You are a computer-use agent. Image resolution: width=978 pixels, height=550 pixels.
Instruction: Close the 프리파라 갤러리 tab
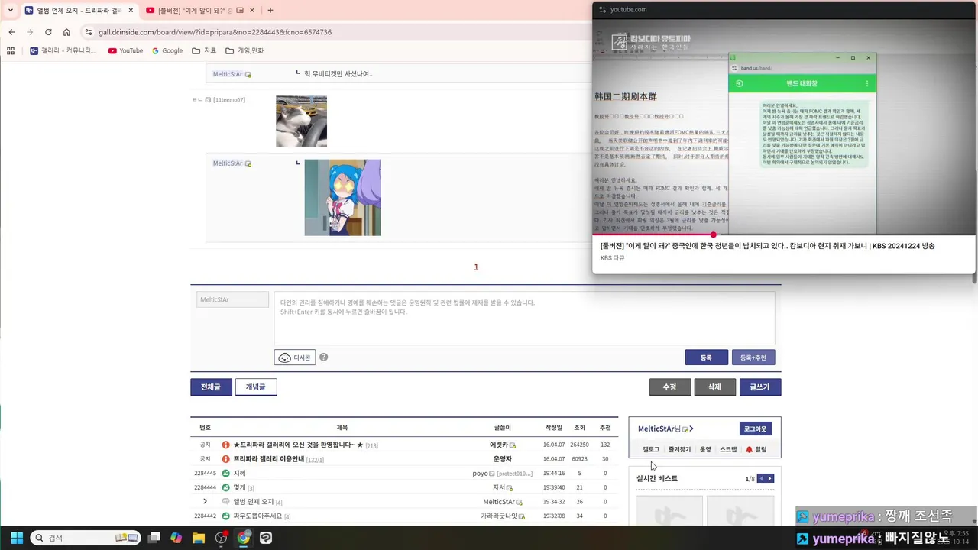[x=131, y=11]
